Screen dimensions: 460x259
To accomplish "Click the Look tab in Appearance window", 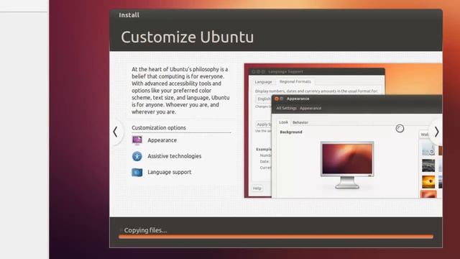I will tap(283, 122).
